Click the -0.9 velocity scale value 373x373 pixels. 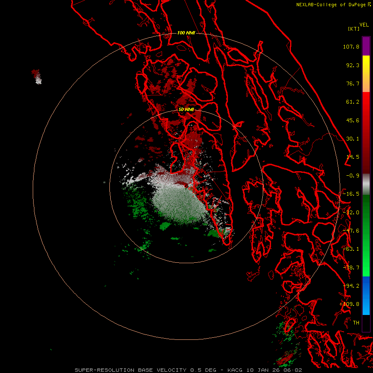tap(353, 176)
